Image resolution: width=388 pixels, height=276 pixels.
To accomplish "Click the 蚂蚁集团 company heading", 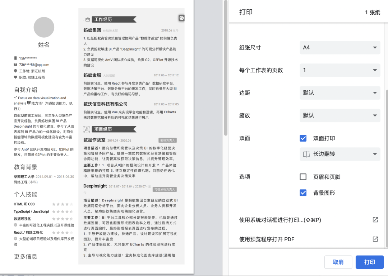I will tap(92, 30).
